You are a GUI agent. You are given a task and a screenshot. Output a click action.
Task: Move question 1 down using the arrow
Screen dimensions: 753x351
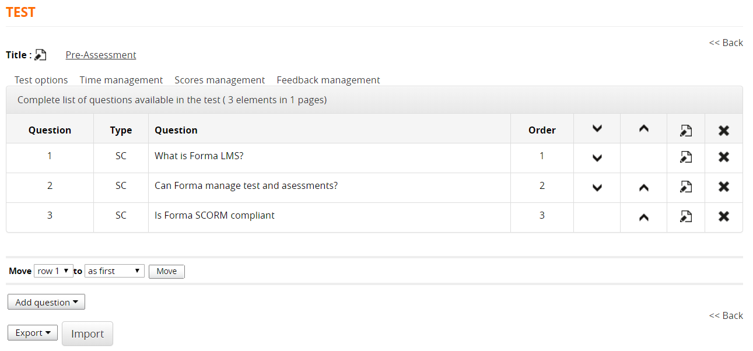597,157
